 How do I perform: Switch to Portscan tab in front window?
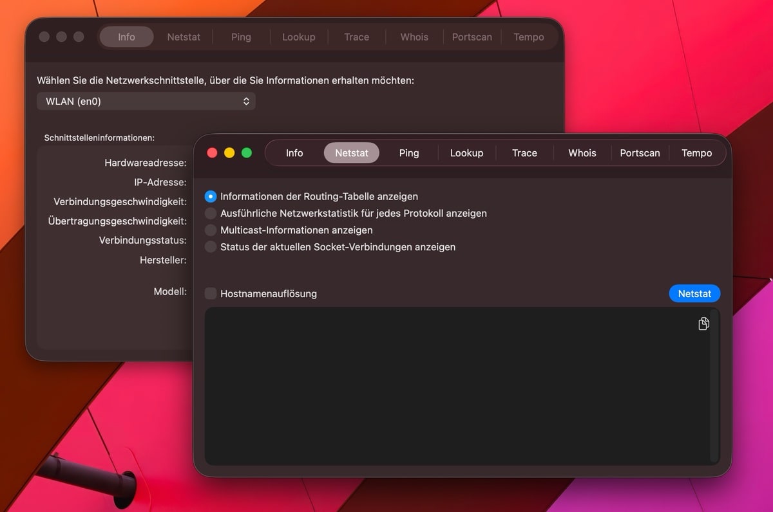[640, 153]
